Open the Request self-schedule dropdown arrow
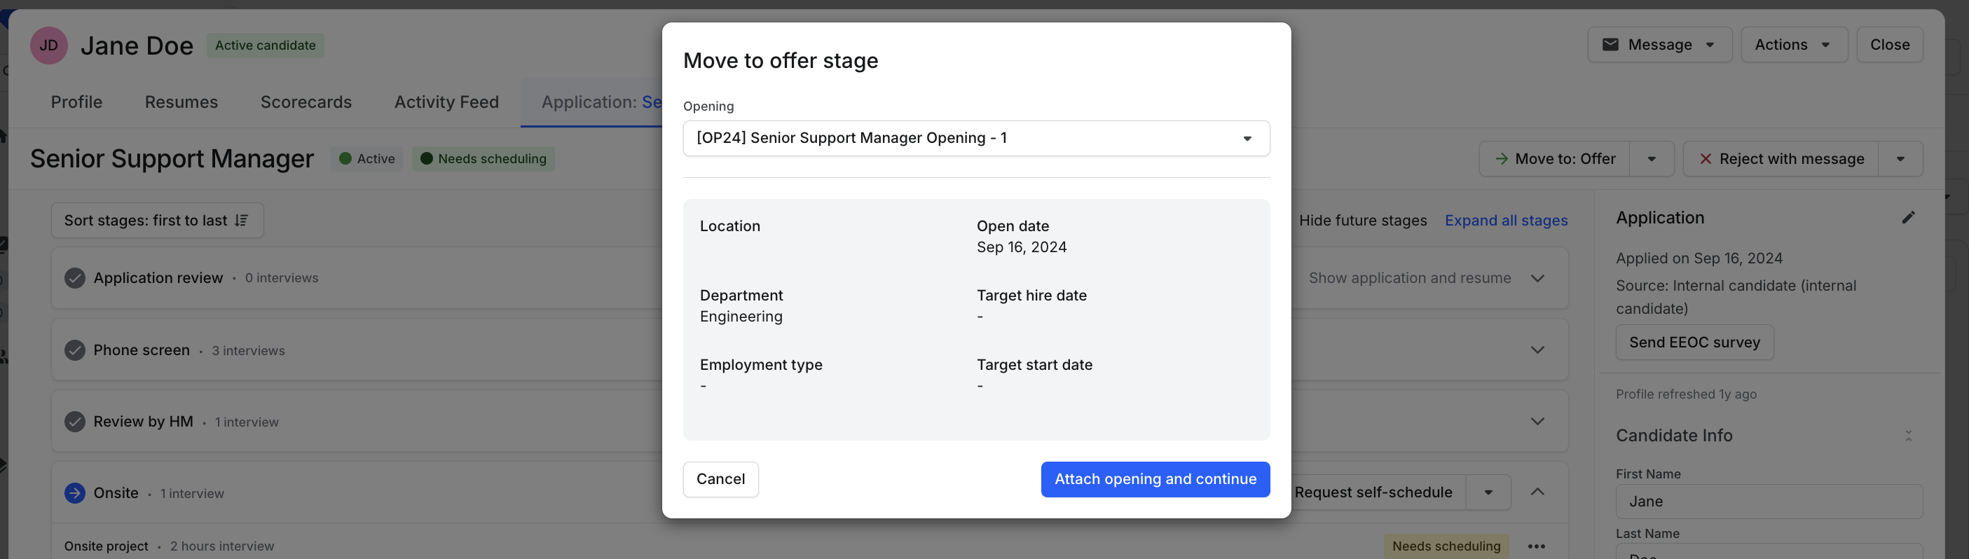 pos(1488,492)
